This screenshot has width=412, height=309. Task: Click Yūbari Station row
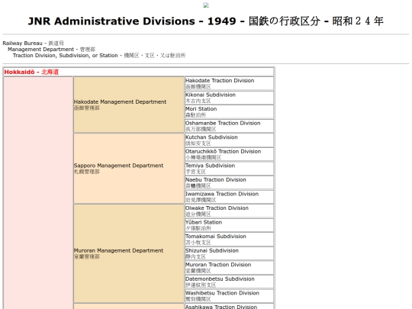pos(229,225)
